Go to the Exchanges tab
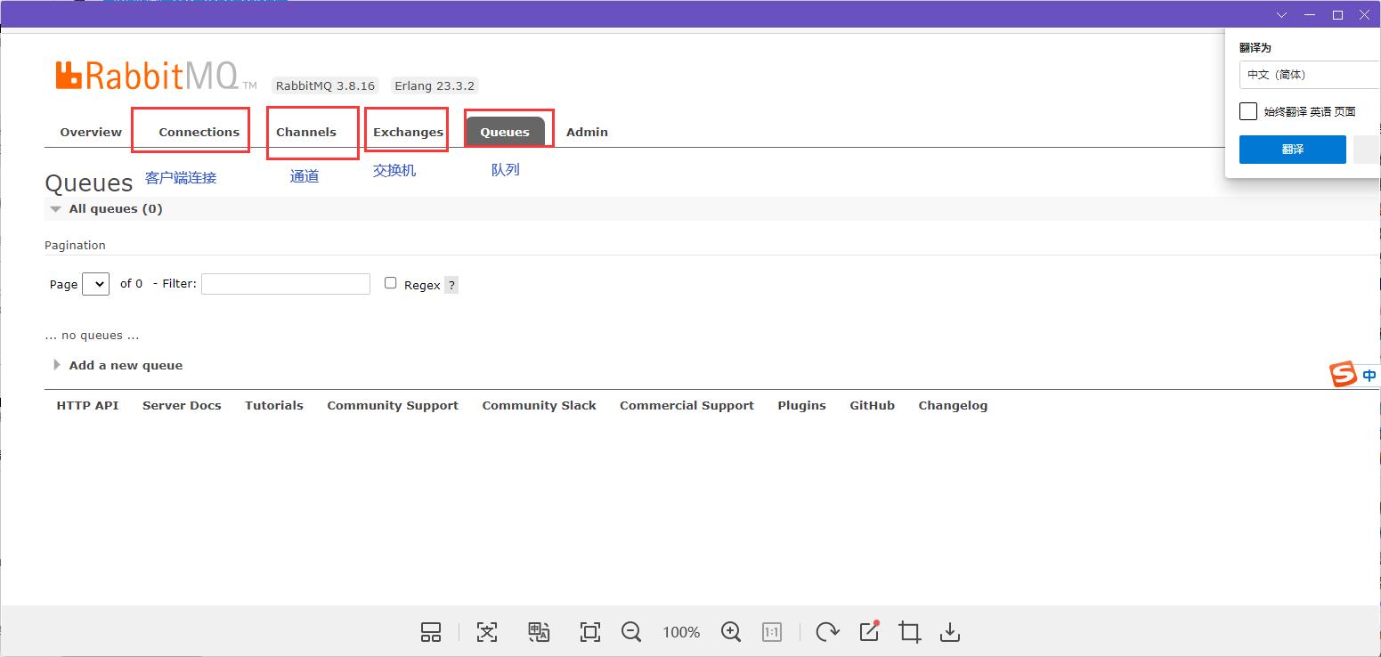Viewport: 1381px width, 657px height. [408, 132]
